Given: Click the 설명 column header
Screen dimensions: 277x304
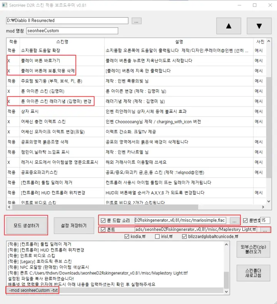Looking at the screenshot, I should click(x=179, y=42).
